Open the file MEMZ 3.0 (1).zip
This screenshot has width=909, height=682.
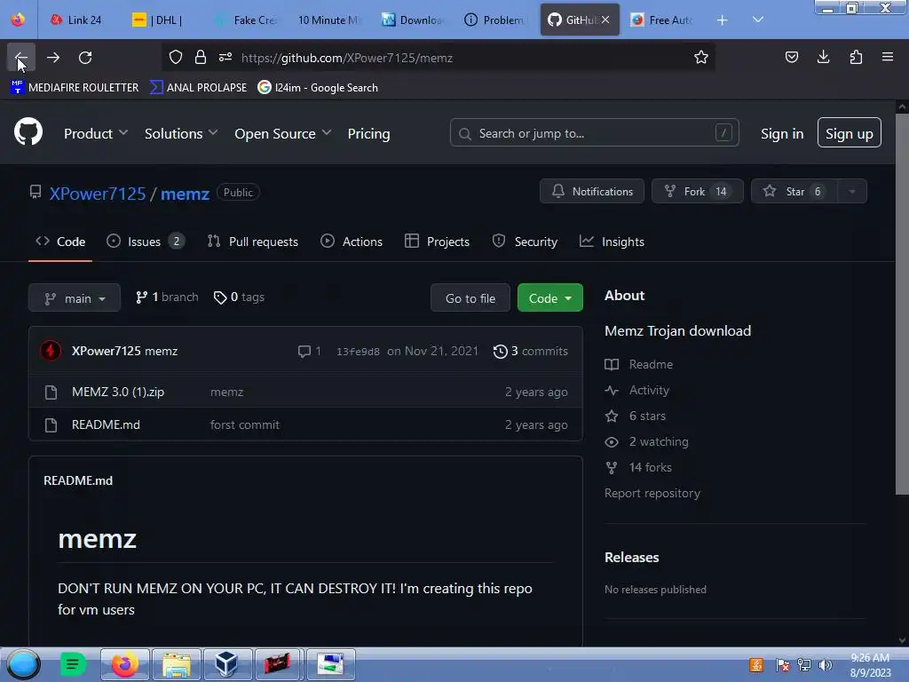point(118,392)
